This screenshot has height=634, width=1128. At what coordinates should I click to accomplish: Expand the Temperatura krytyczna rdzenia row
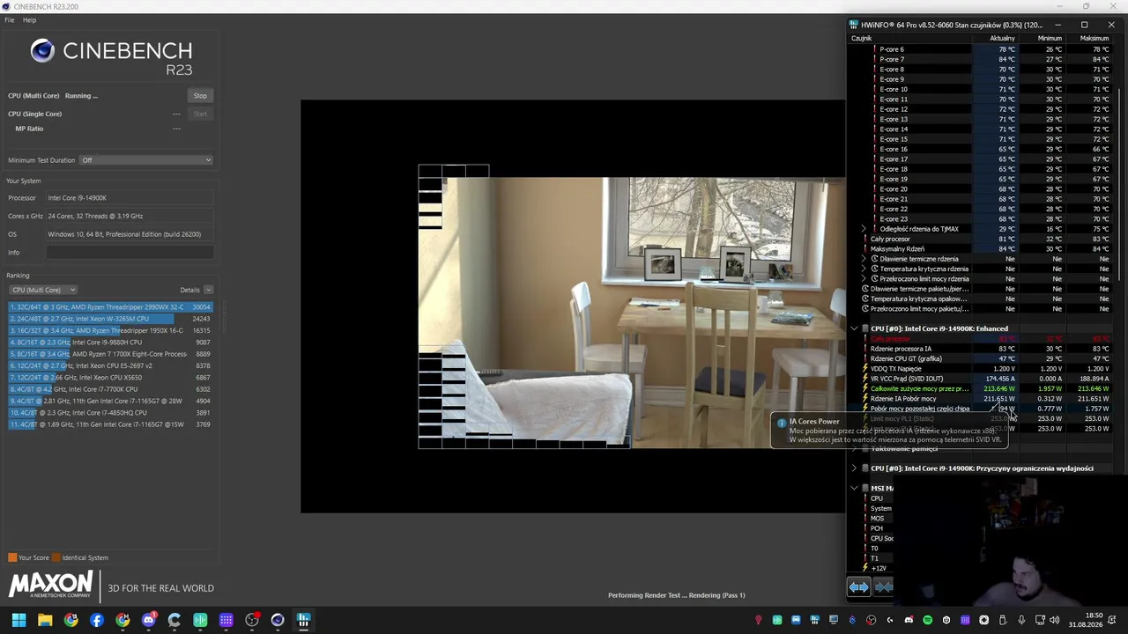864,269
